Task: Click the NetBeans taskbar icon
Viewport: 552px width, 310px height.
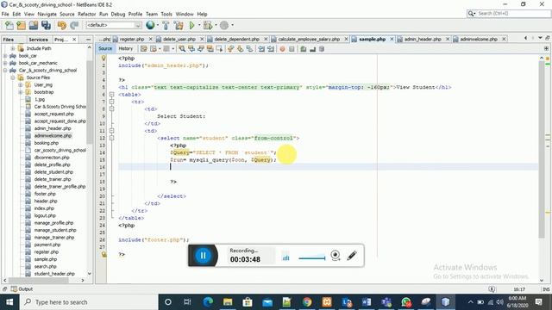Action: click(445, 302)
